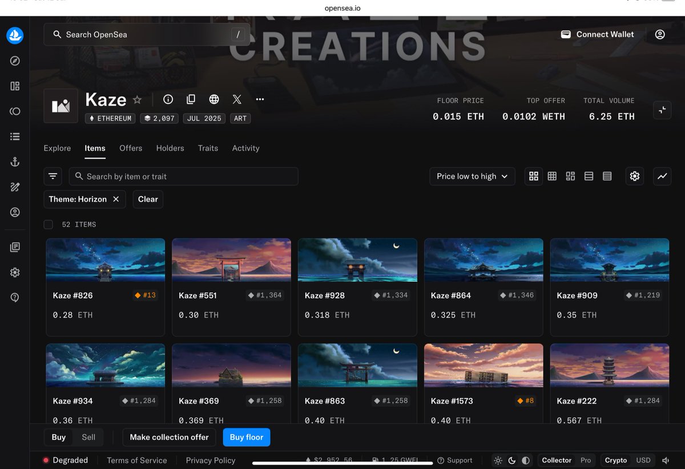Remove the Theme: Horizon filter chip
Image resolution: width=685 pixels, height=469 pixels.
coord(116,199)
